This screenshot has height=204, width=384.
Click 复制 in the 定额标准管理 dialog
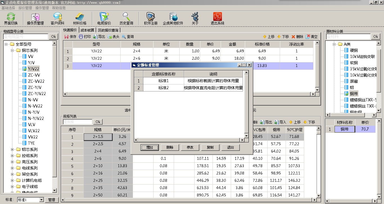click(x=210, y=147)
